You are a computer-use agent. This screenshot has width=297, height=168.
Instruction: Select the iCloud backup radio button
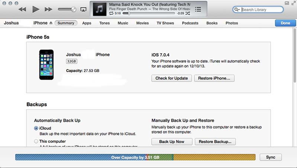tap(36, 128)
